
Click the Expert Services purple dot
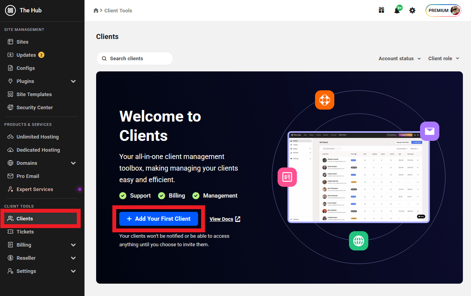point(80,189)
